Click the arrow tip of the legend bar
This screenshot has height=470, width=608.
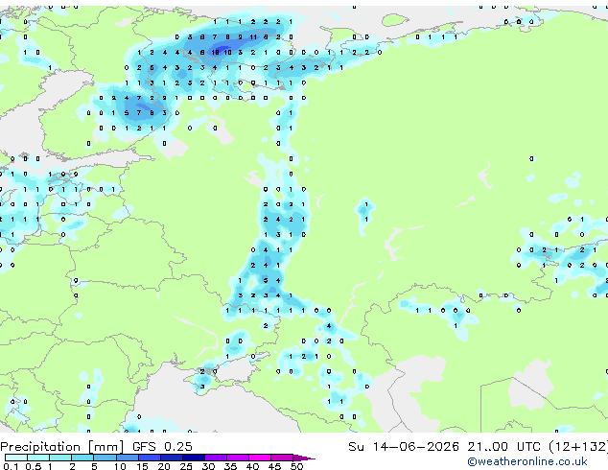[x=305, y=458]
